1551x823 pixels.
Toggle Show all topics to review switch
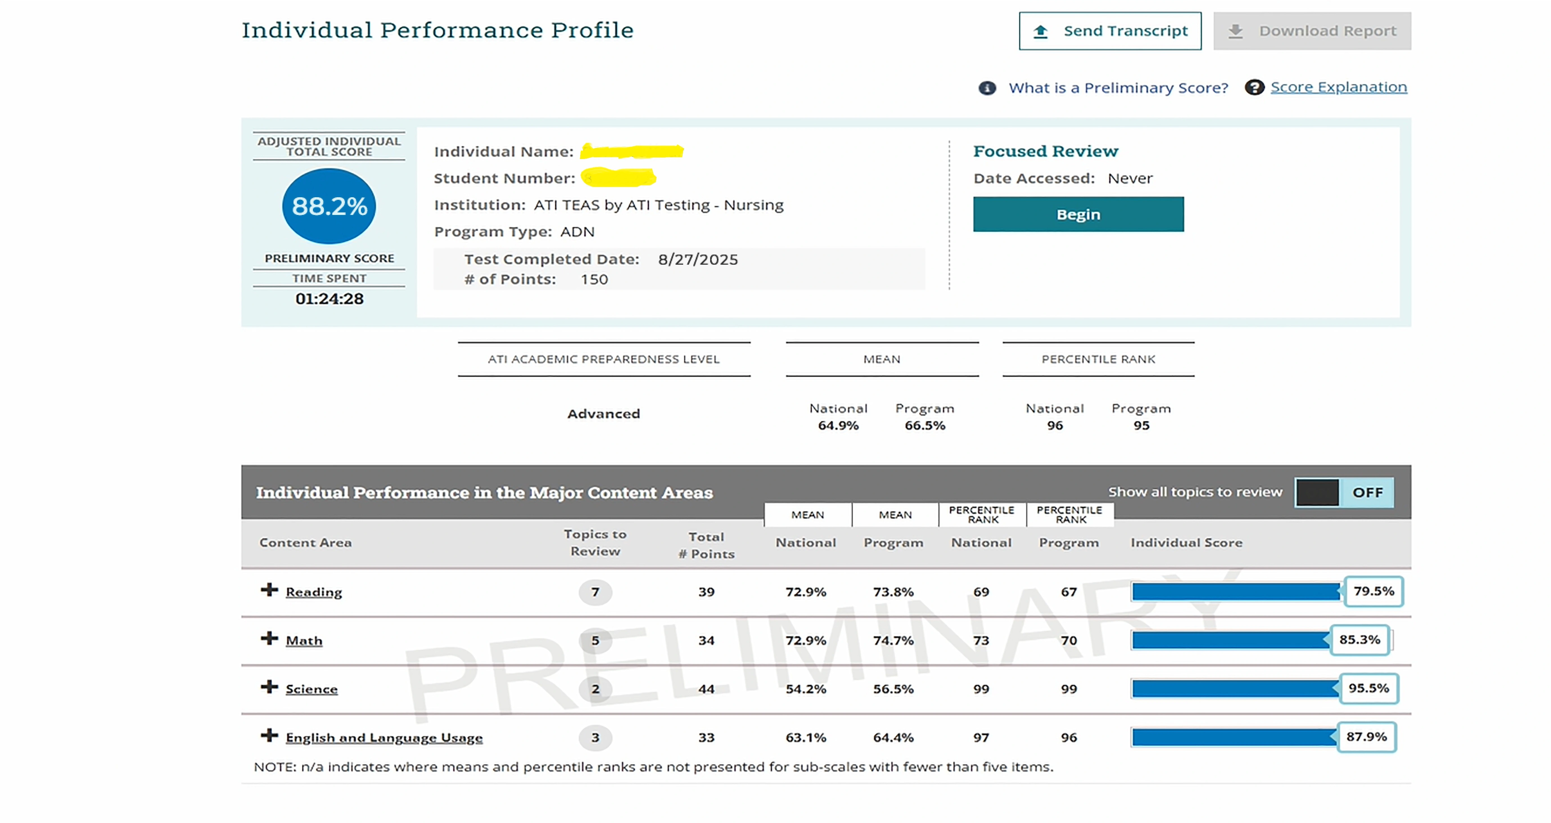(1343, 493)
